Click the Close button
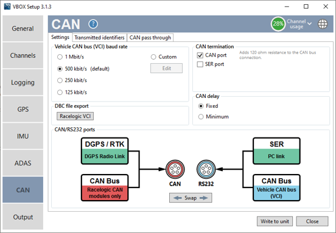Image resolution: width=336 pixels, height=233 pixels. tap(312, 221)
